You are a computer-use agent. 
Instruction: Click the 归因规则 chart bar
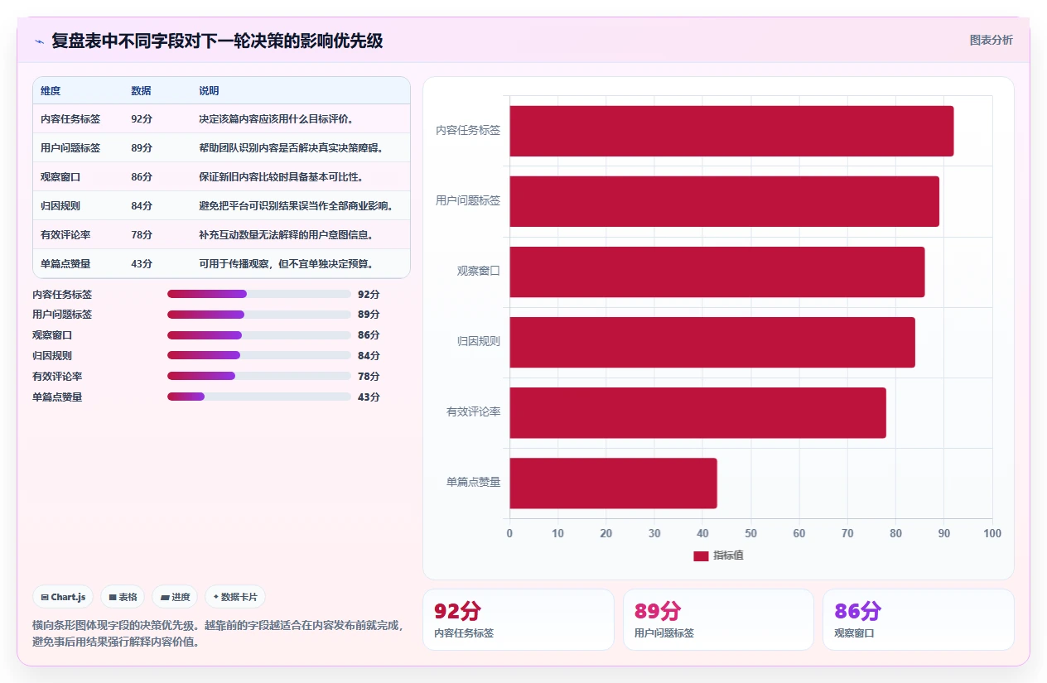tap(712, 342)
